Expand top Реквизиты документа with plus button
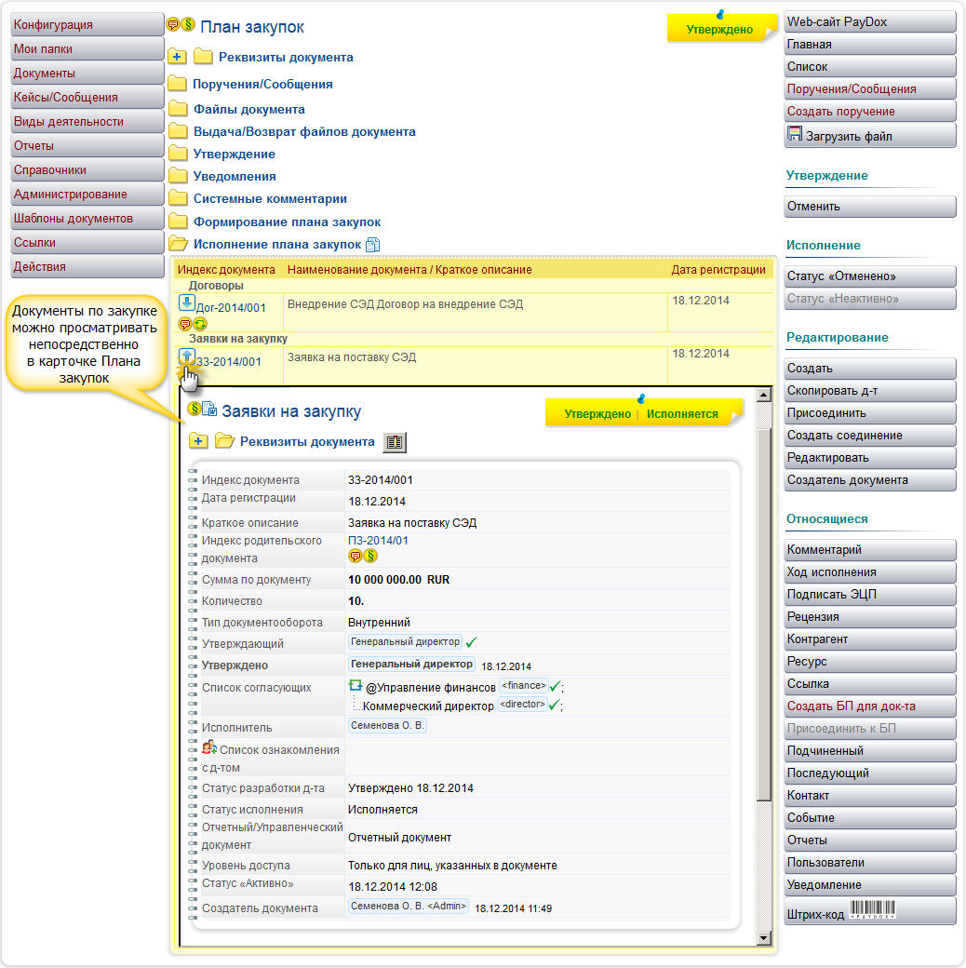 (179, 58)
